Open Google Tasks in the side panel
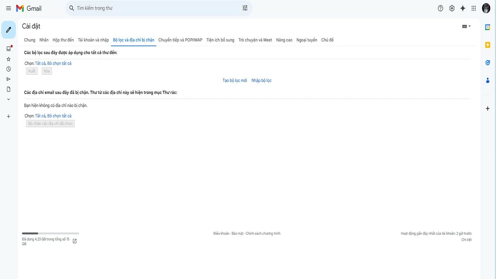Image resolution: width=496 pixels, height=279 pixels. [487, 62]
